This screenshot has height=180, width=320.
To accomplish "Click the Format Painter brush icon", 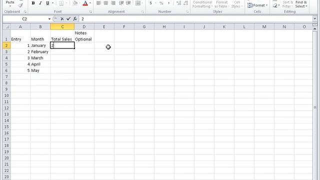I will tap(20, 5).
